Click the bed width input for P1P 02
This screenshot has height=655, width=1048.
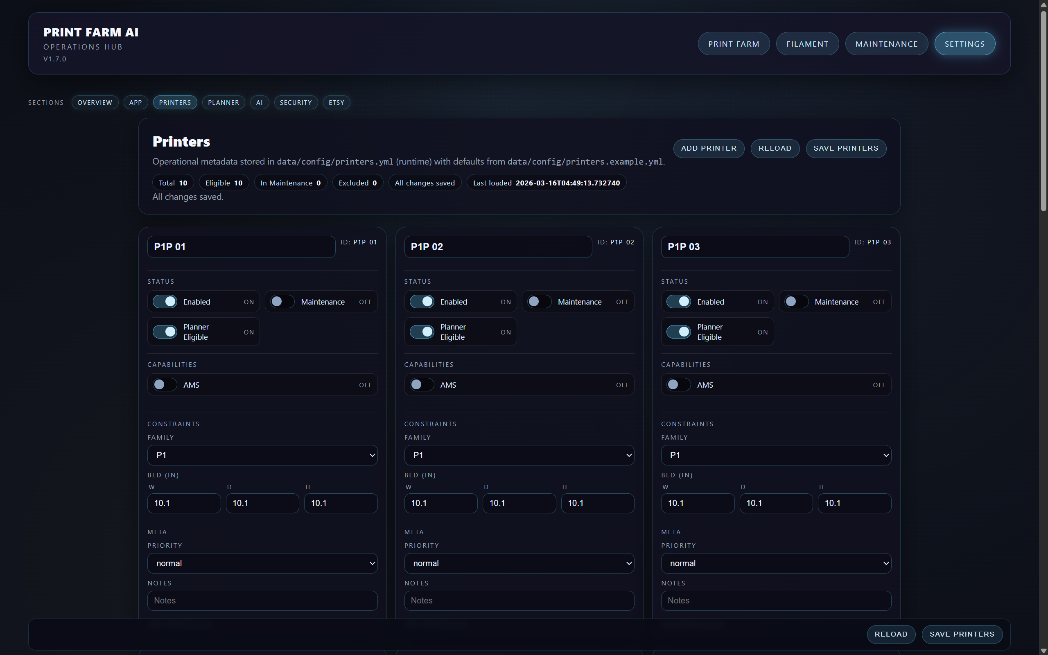click(441, 503)
